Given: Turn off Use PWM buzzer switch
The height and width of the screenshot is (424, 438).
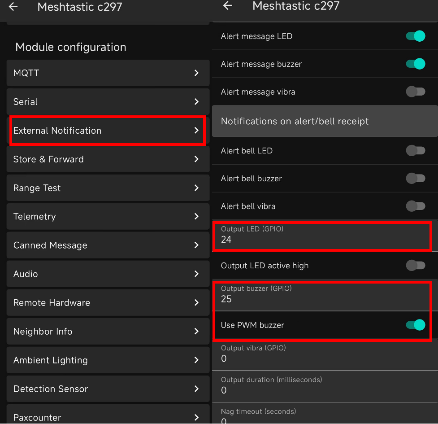Looking at the screenshot, I should point(416,325).
